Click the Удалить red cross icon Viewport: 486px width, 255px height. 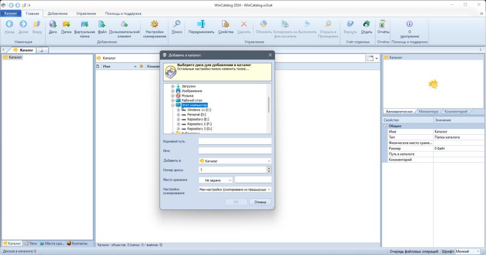click(x=244, y=24)
